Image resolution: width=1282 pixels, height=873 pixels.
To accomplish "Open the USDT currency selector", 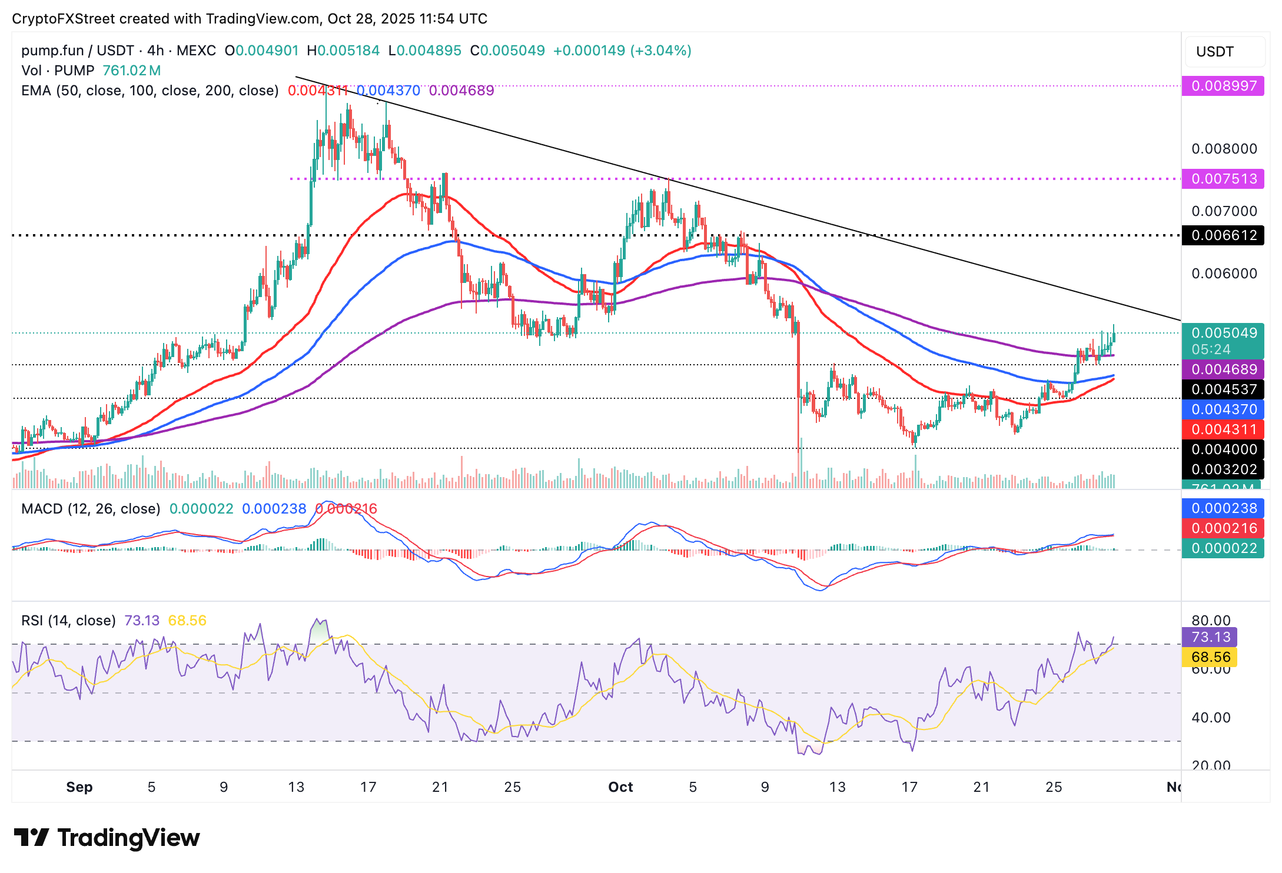I will [1224, 52].
